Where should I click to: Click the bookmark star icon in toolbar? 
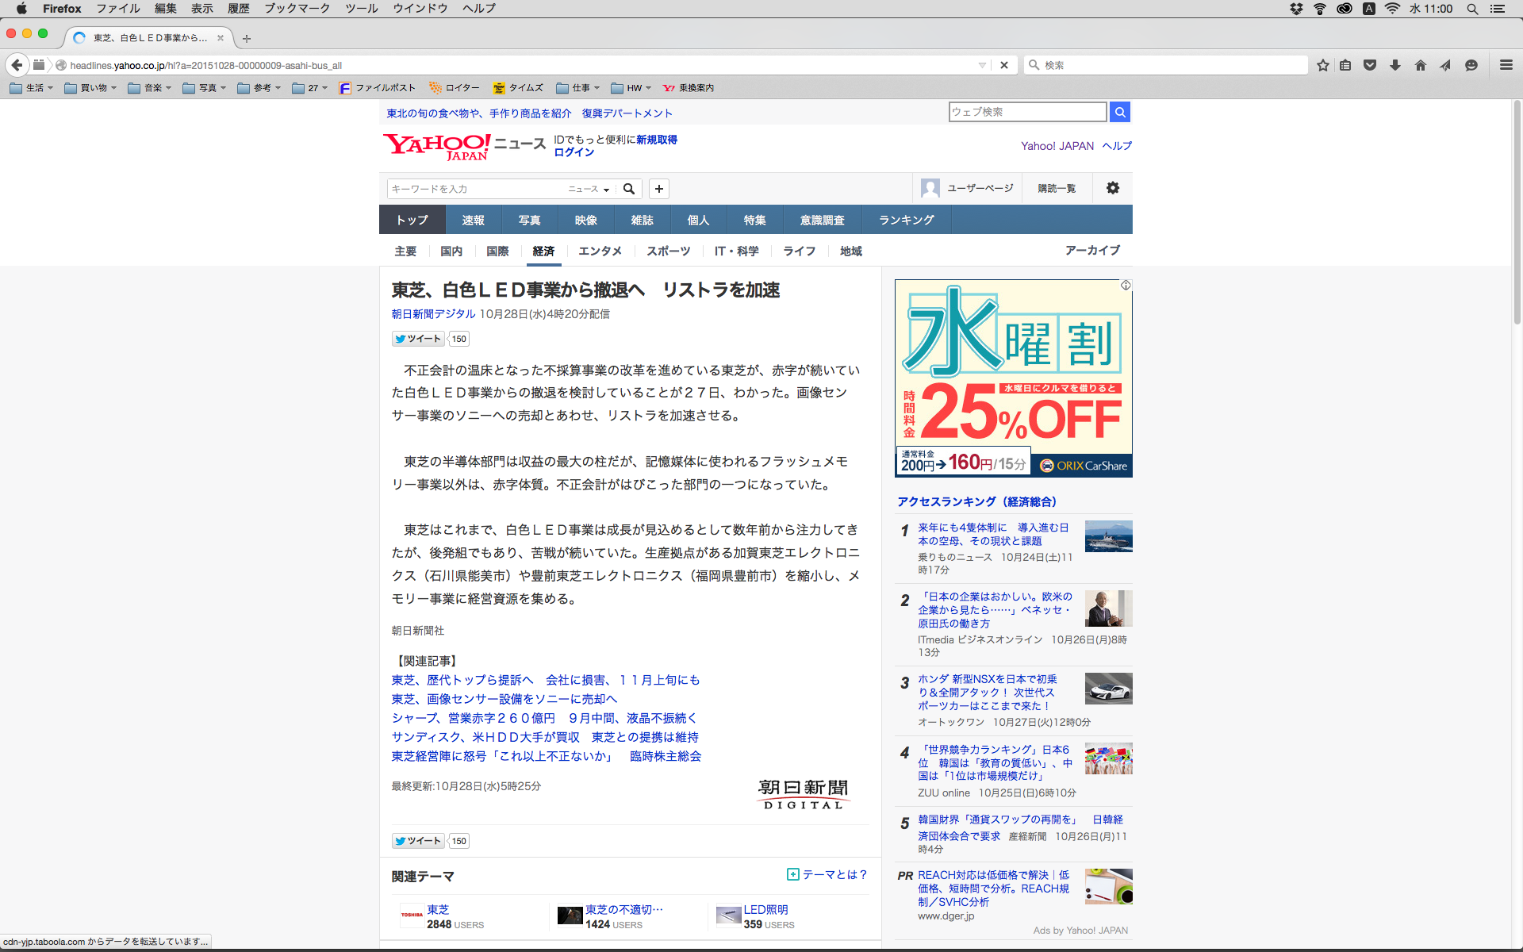click(1322, 65)
